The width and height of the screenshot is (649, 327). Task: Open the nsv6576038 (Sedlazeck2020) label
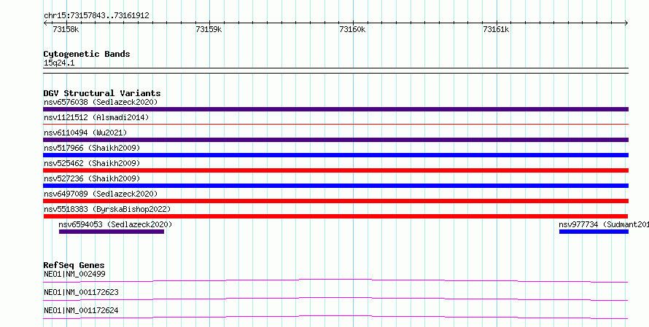coord(101,102)
